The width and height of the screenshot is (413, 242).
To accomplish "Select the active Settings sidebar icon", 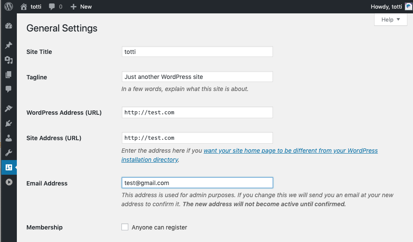I will pos(9,167).
